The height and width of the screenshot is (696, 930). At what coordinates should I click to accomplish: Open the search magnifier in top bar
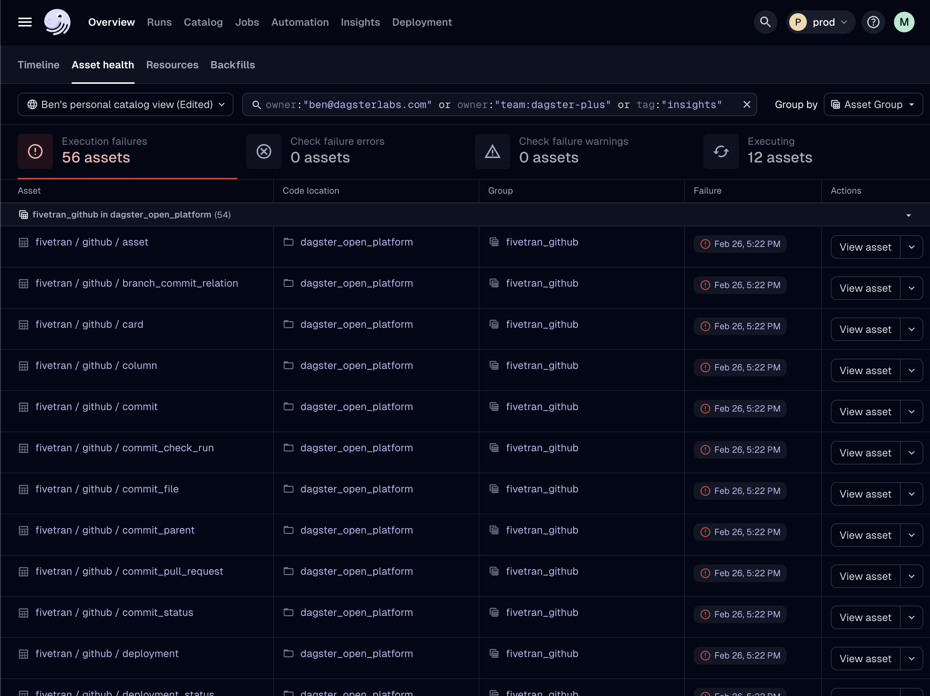(765, 22)
